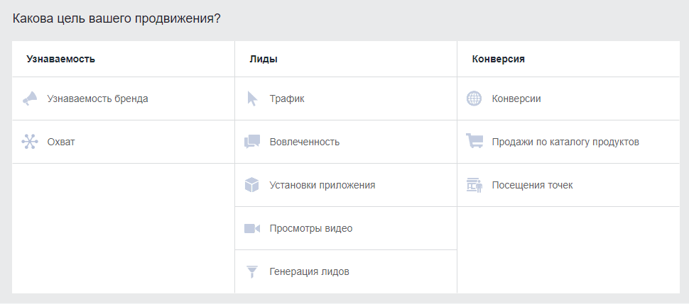This screenshot has height=304, width=689.
Task: Click the Охват reach network icon
Action: tap(29, 142)
